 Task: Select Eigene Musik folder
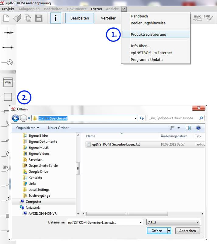point(39,148)
